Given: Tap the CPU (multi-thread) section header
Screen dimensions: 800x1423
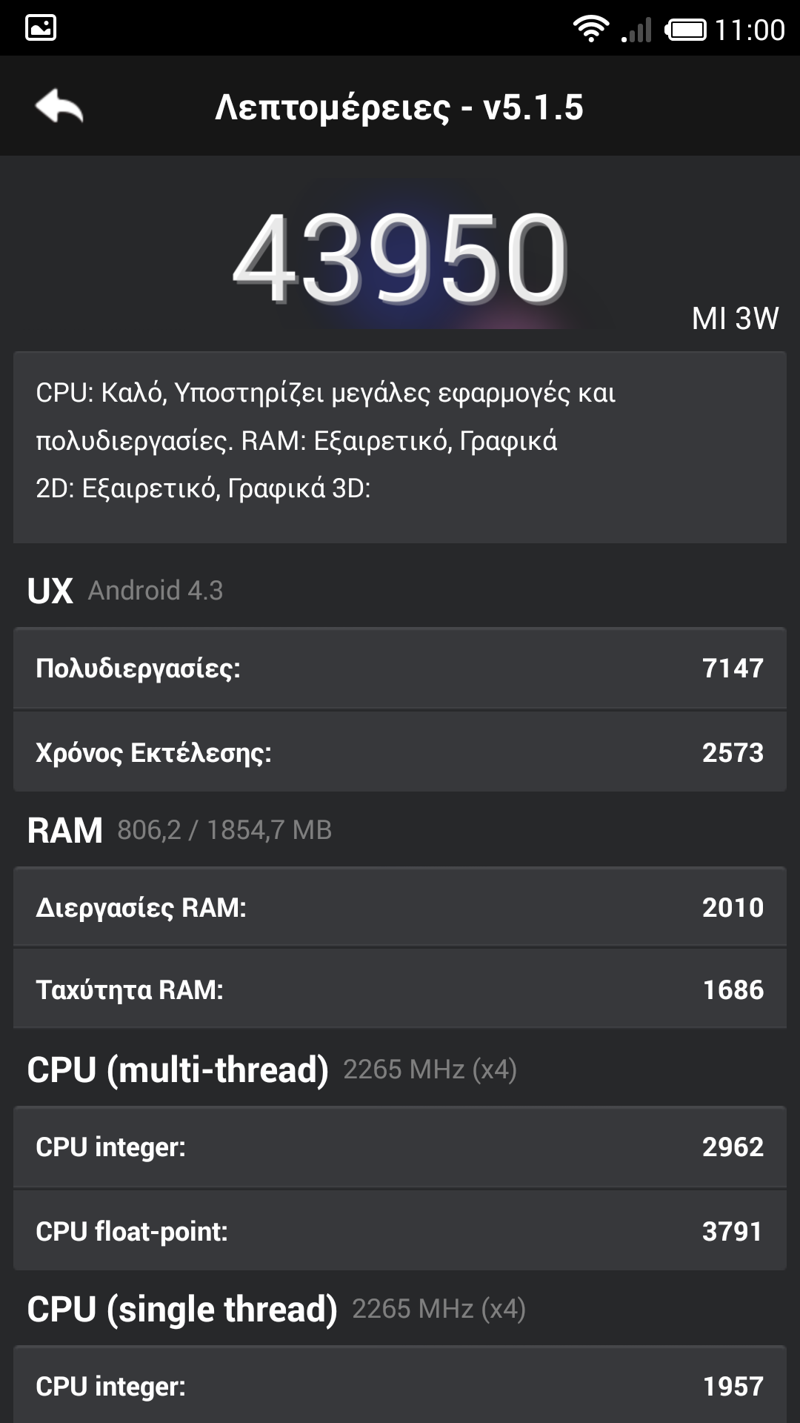Looking at the screenshot, I should (271, 1069).
